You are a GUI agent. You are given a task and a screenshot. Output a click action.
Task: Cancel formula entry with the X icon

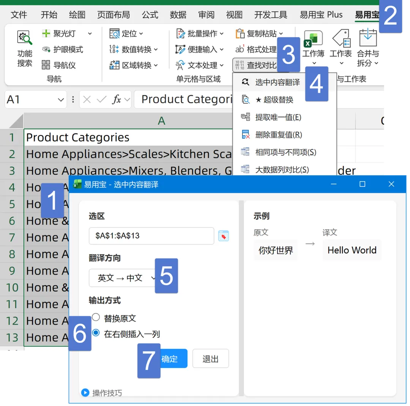pyautogui.click(x=87, y=100)
